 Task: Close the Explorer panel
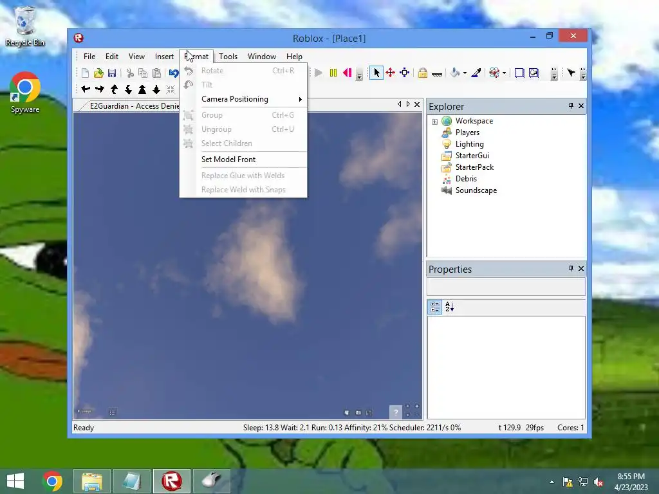coord(581,106)
